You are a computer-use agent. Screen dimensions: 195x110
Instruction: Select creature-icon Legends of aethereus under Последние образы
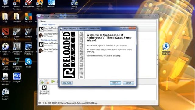[x=48, y=50]
